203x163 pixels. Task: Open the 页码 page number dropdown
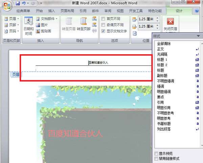pos(12,31)
